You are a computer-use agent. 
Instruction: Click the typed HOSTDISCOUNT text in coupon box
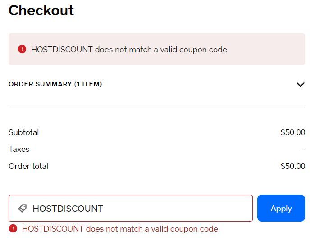click(68, 209)
